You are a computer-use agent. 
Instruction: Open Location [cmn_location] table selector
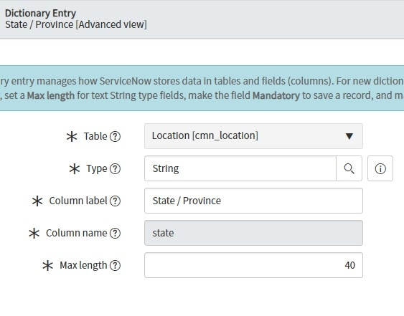pos(253,136)
